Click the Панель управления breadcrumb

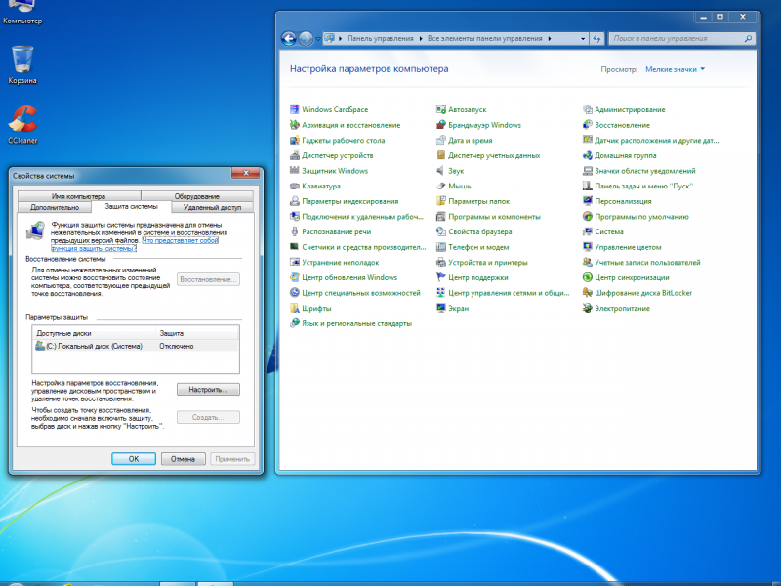click(x=380, y=38)
